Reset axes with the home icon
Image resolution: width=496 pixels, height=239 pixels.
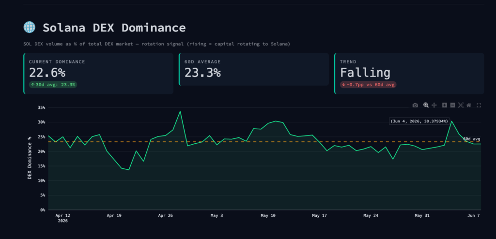pyautogui.click(x=469, y=105)
